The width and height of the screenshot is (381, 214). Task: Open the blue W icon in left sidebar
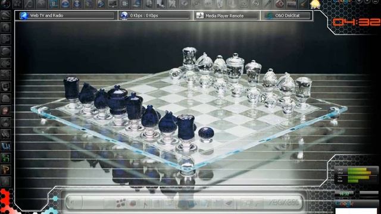pyautogui.click(x=5, y=146)
